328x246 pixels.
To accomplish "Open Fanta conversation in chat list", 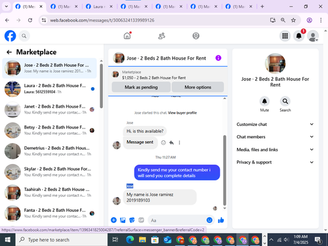I will click(49, 213).
